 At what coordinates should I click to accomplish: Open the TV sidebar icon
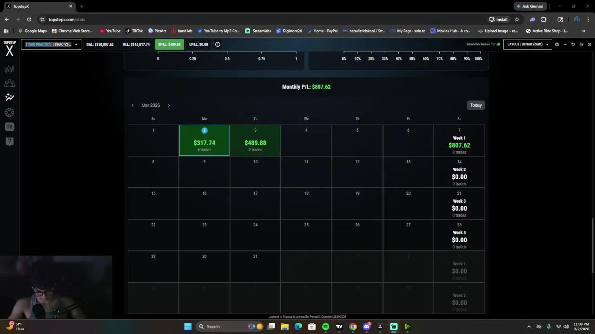click(9, 127)
